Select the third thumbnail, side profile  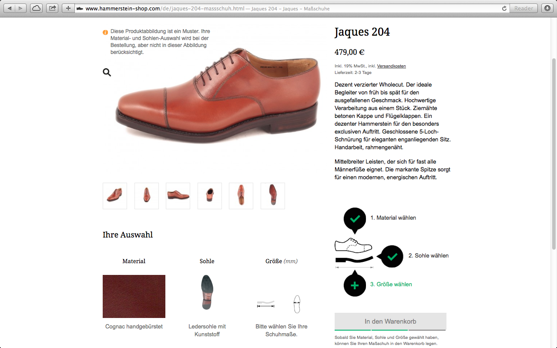click(178, 196)
